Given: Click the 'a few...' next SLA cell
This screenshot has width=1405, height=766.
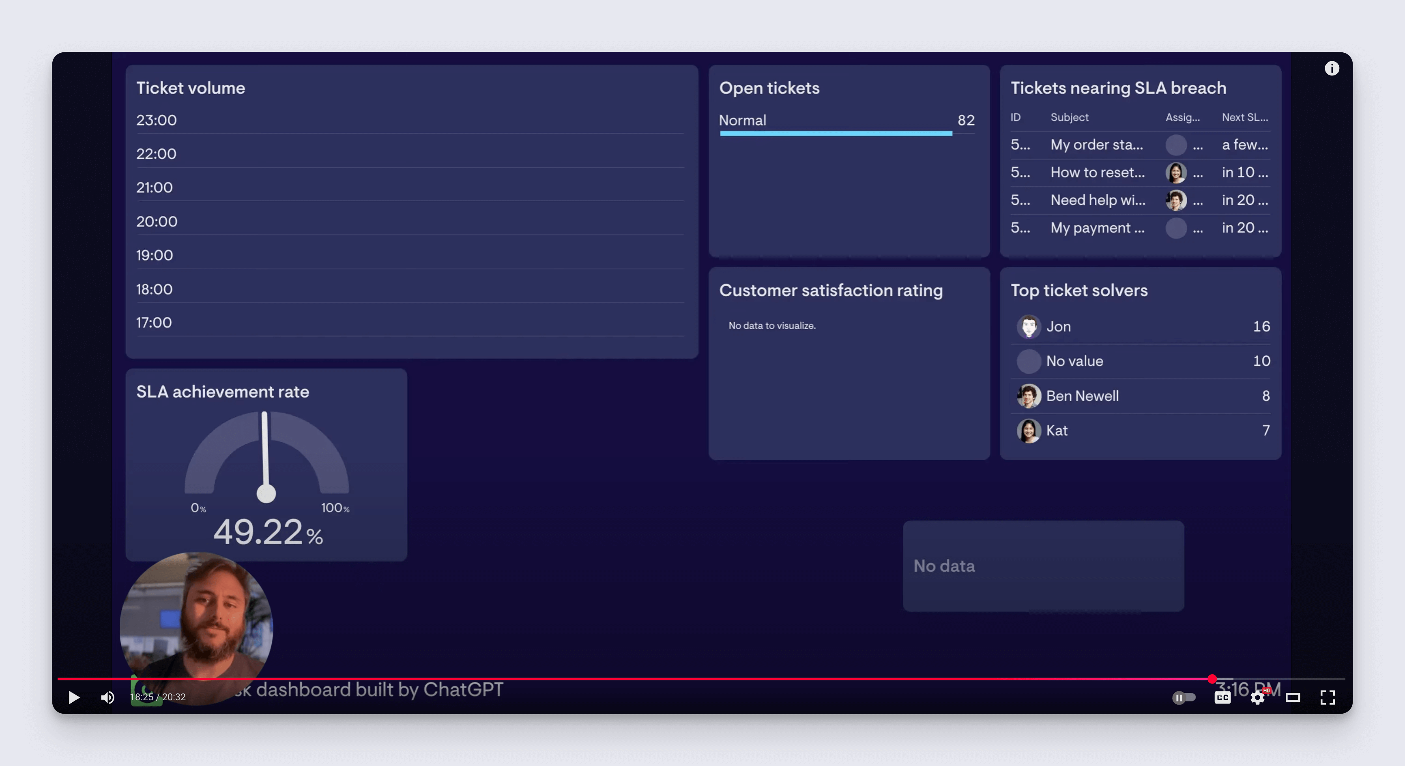Looking at the screenshot, I should coord(1245,144).
